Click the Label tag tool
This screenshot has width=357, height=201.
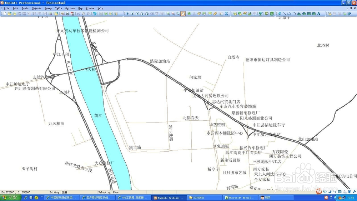[199, 14]
